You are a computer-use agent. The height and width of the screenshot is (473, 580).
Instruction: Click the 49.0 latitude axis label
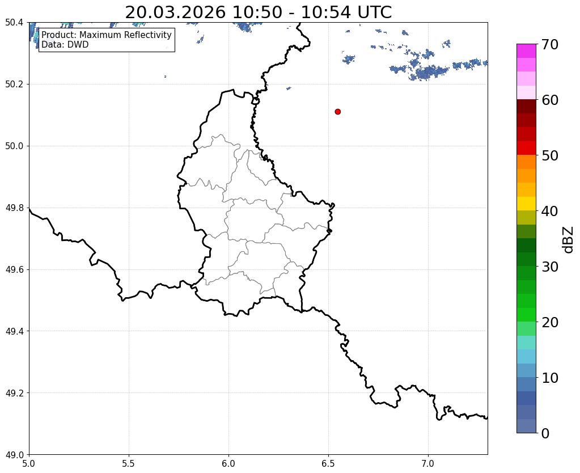click(14, 455)
